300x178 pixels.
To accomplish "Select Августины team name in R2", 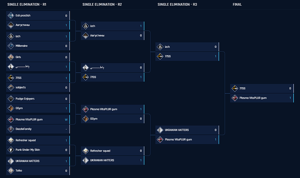I will pos(97,36).
